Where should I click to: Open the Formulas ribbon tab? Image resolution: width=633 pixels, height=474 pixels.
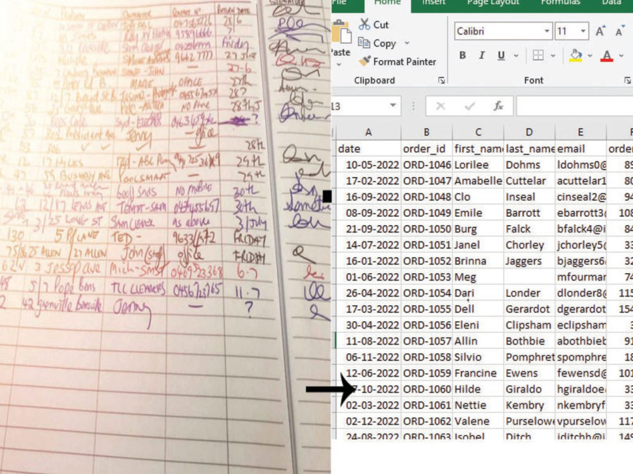tap(560, 3)
